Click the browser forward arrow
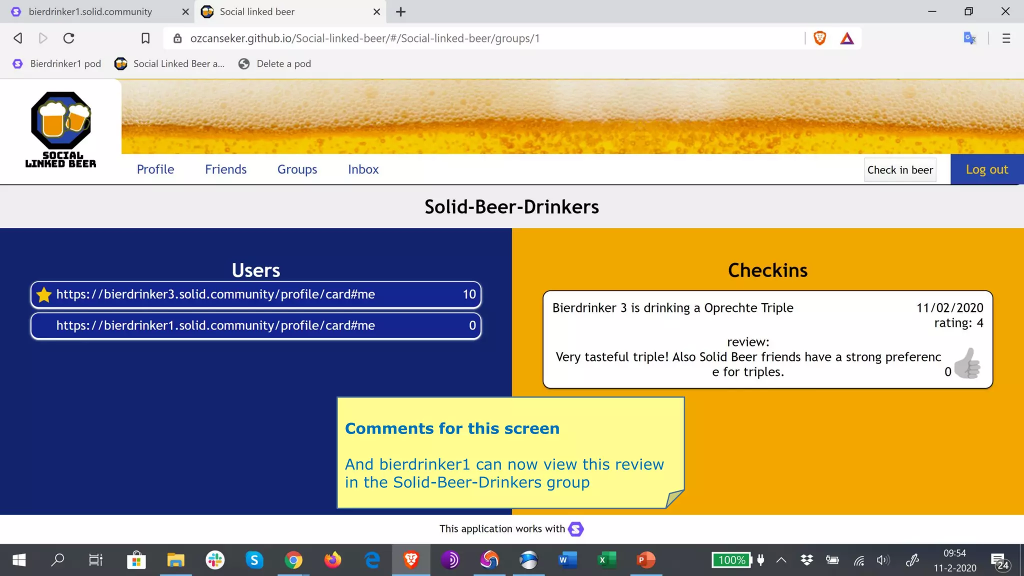 (x=43, y=38)
